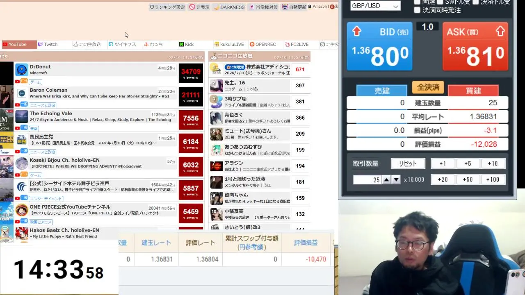This screenshot has width=525, height=295.
Task: Click ONE PIECE公式 channel avatar
Action: coord(22,210)
